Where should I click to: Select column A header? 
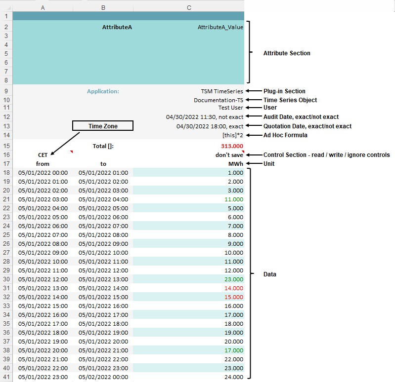coord(43,7)
